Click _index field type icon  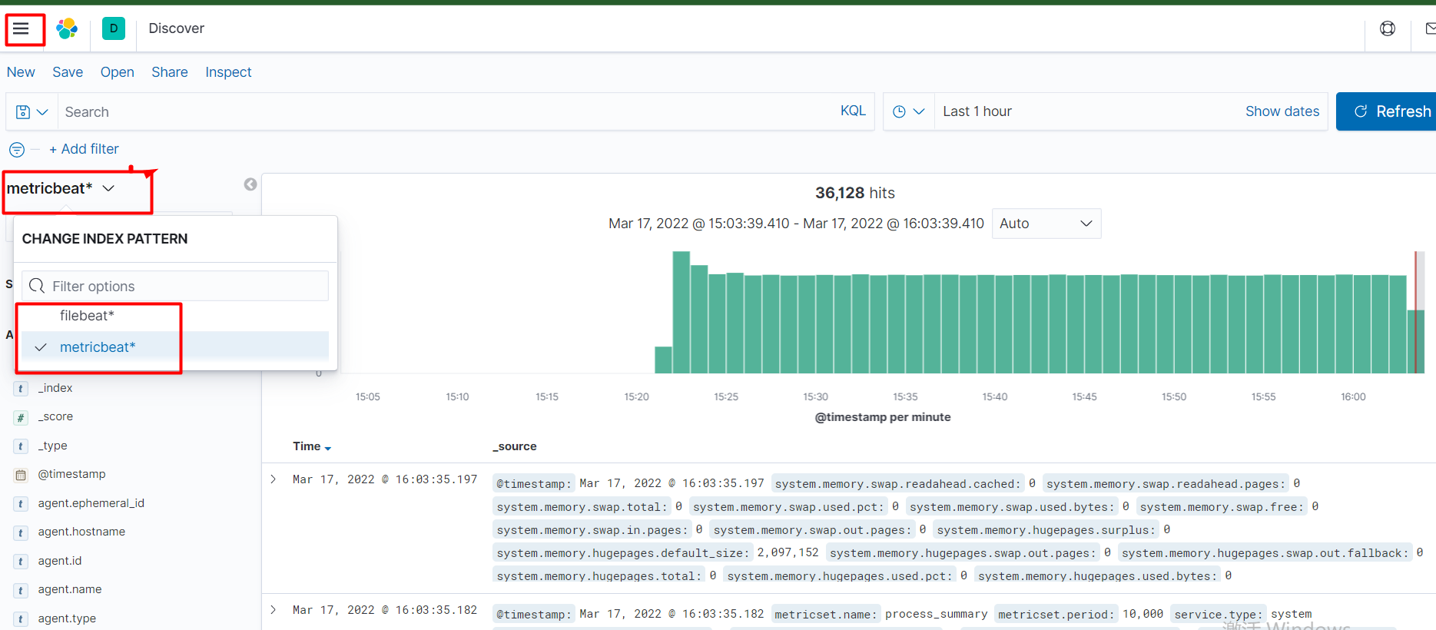[x=21, y=389]
